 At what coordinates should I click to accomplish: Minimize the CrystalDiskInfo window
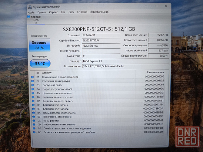(146, 6)
